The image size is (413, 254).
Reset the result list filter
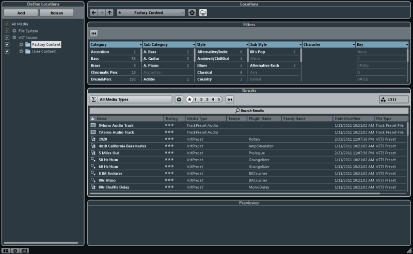(230, 99)
